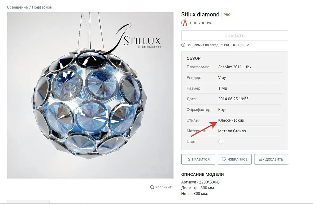The image size is (313, 205).
Task: Open nadivanova's avatar icon
Action: coord(185,23)
